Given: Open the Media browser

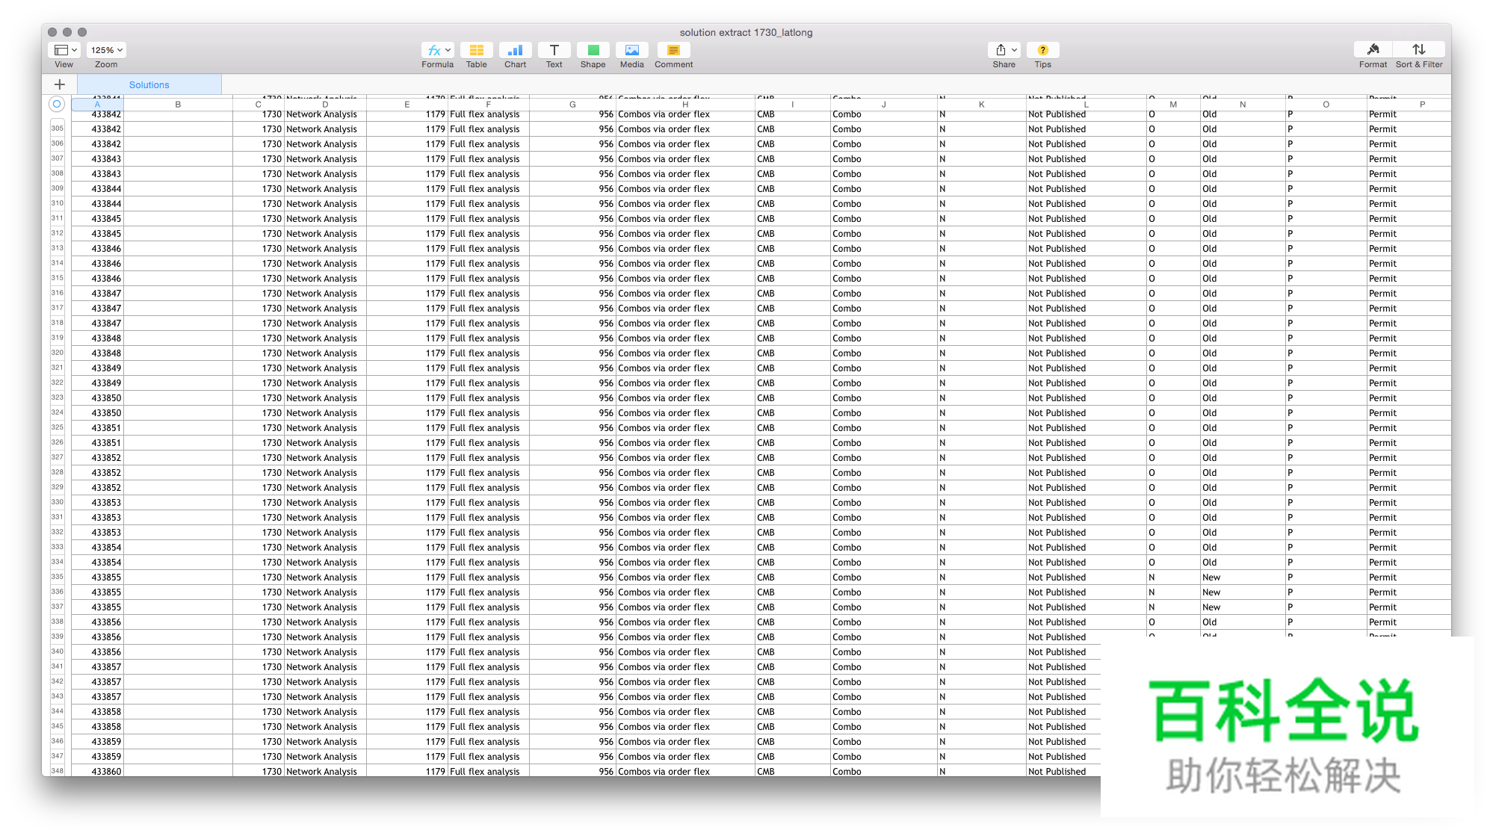Looking at the screenshot, I should pos(631,50).
